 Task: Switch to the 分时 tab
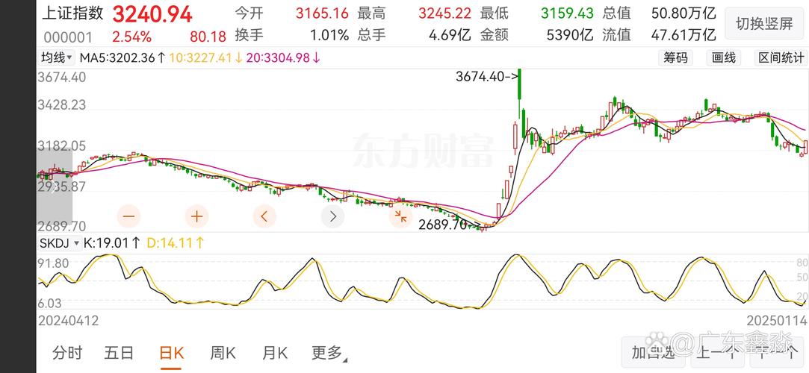pyautogui.click(x=67, y=353)
